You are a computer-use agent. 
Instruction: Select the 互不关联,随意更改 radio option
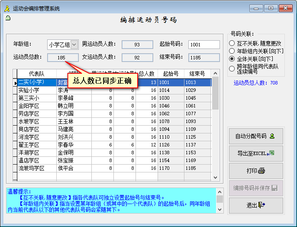[x=232, y=43]
